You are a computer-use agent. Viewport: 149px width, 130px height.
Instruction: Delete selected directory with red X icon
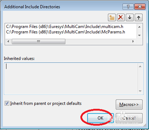tap(121, 18)
